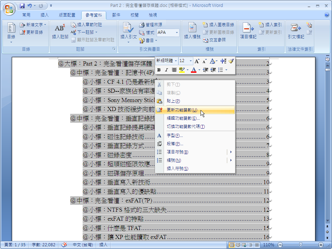Click 更新目錄 to update the table of contents

pos(31,32)
